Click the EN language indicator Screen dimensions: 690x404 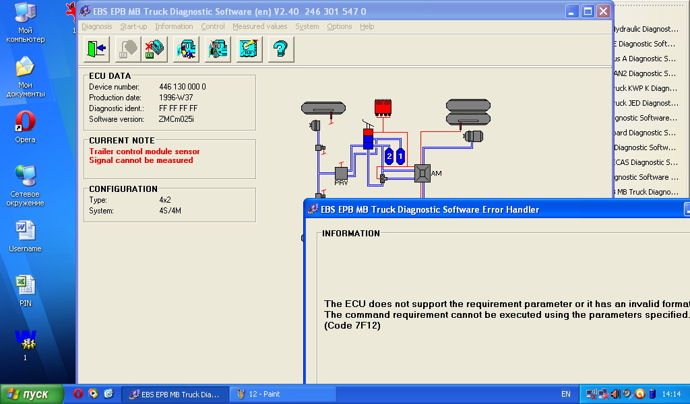coord(565,395)
